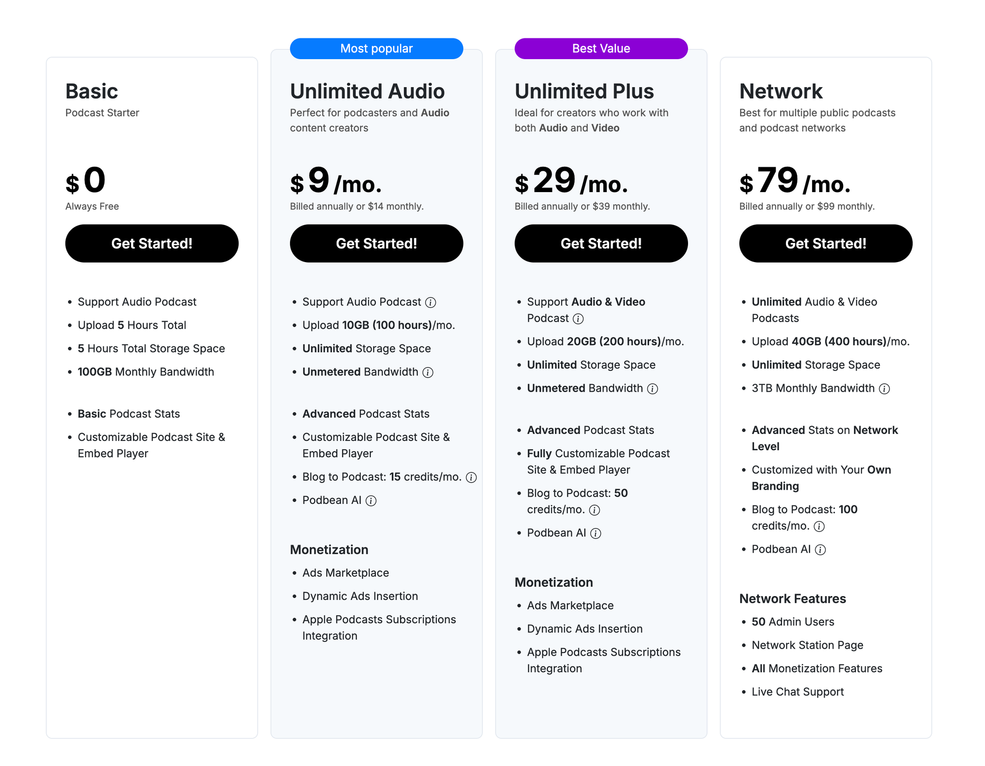This screenshot has height=766, width=985.
Task: View Blog to Podcast credits info for Unlimited Audio
Action: [471, 477]
